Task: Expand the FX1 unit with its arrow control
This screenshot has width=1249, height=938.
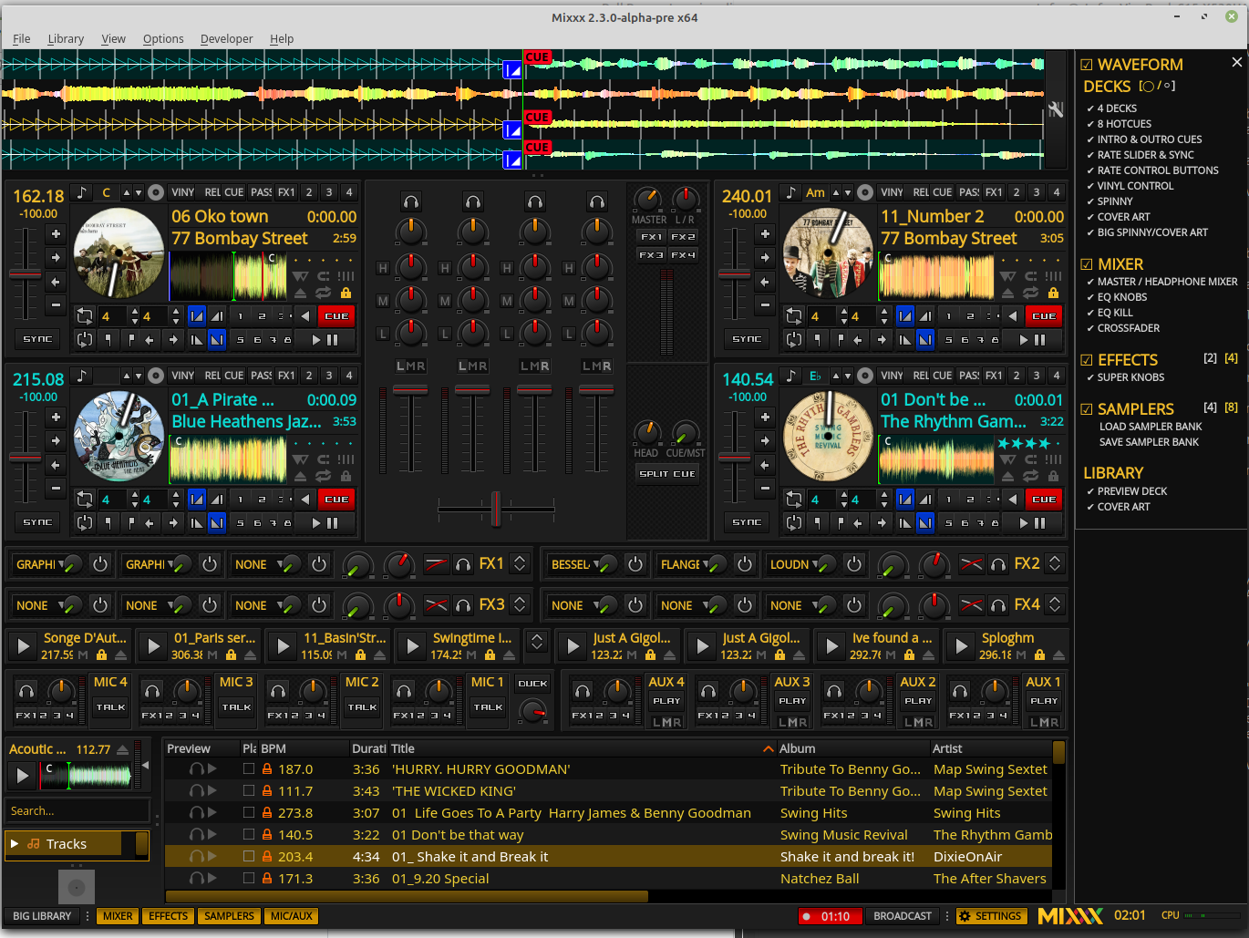Action: pyautogui.click(x=520, y=563)
